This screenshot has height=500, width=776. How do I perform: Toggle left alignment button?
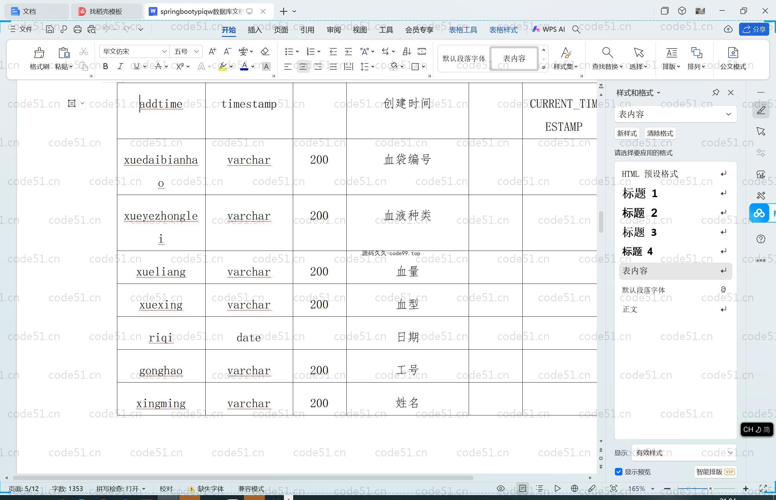(x=287, y=66)
